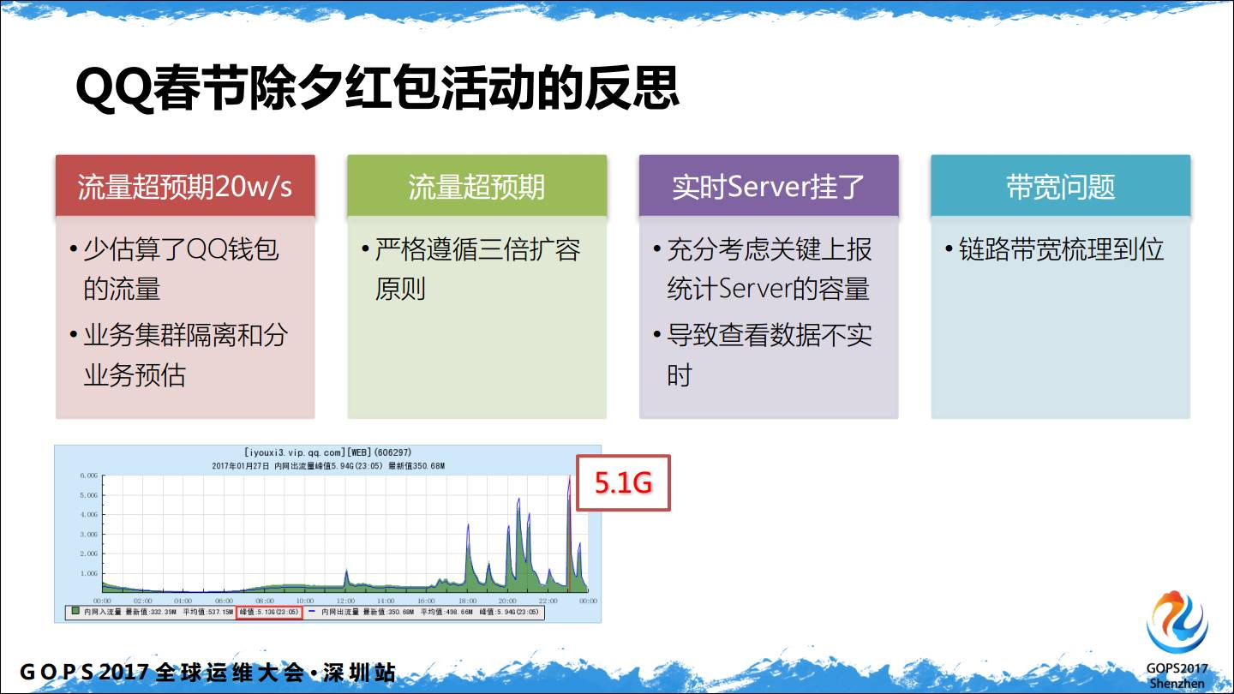Select the blue 带宽问题 card header

pos(1061,186)
